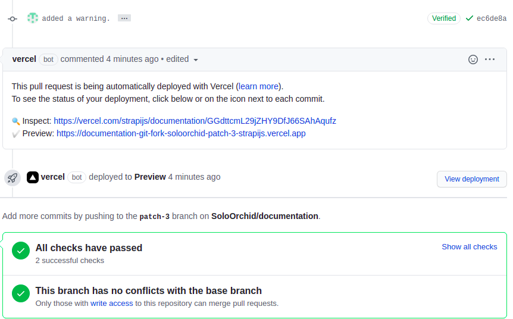
Task: Open the commit hash ec6de8a
Action: [x=492, y=18]
